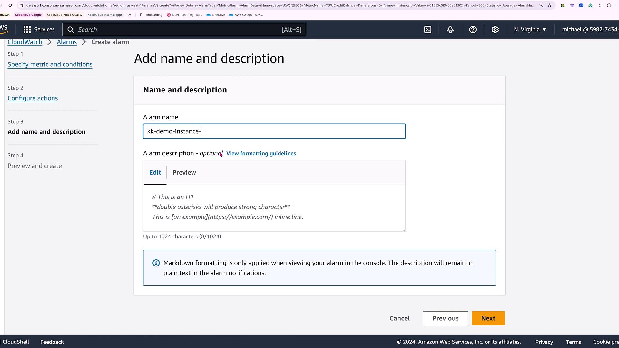Click inside the Alarm name field

tap(274, 131)
